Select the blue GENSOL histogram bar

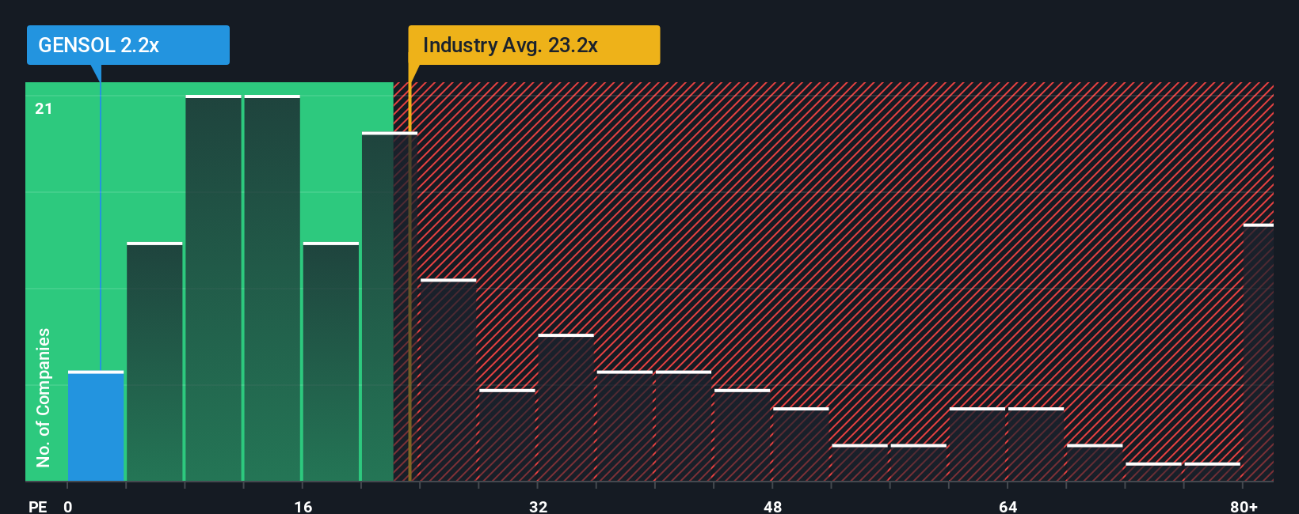pos(96,426)
